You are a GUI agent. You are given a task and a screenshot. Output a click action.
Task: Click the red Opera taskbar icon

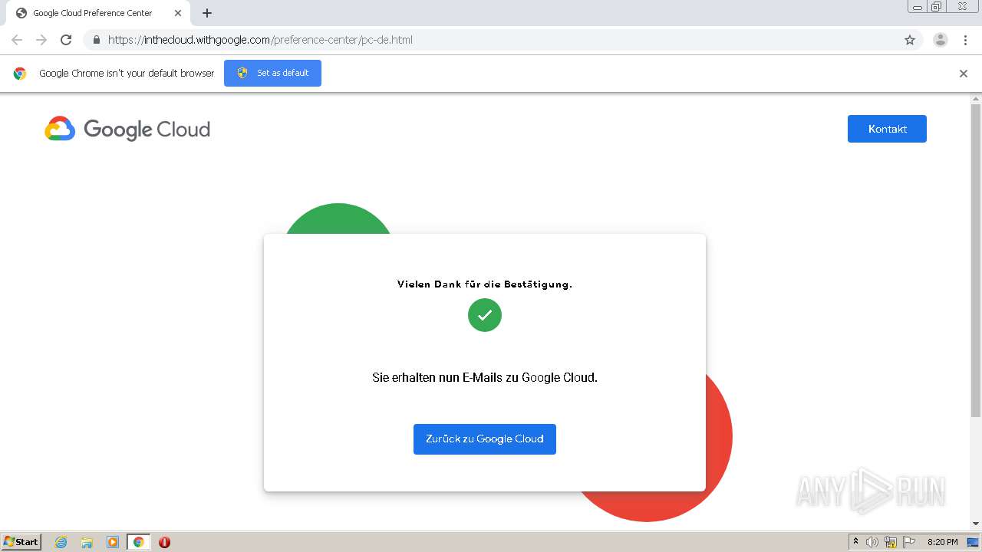164,542
